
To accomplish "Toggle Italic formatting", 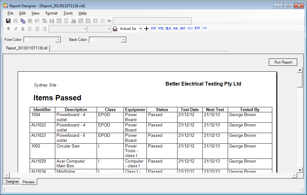I will [15, 29].
